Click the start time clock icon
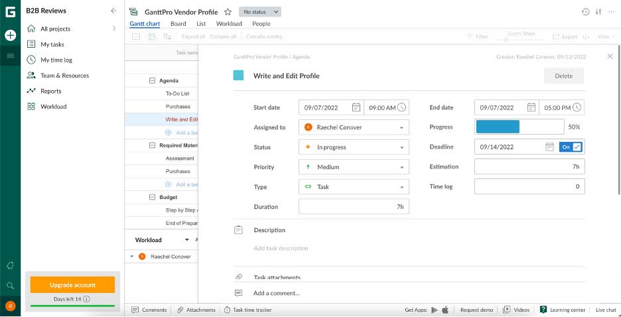The height and width of the screenshot is (317, 621). pyautogui.click(x=401, y=107)
